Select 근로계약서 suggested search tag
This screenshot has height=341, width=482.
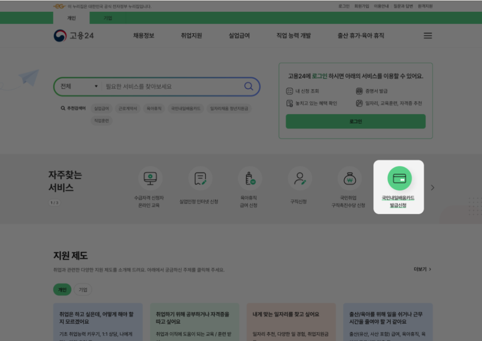[x=128, y=109]
